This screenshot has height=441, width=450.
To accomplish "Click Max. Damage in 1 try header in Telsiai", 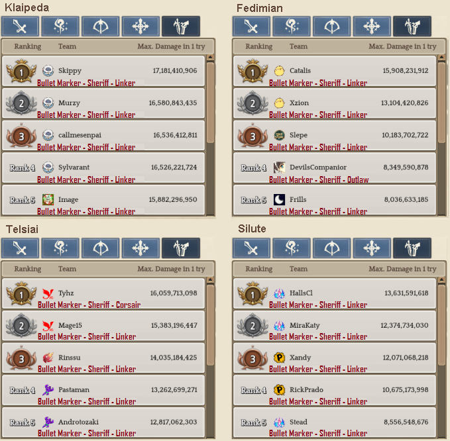I will click(171, 269).
